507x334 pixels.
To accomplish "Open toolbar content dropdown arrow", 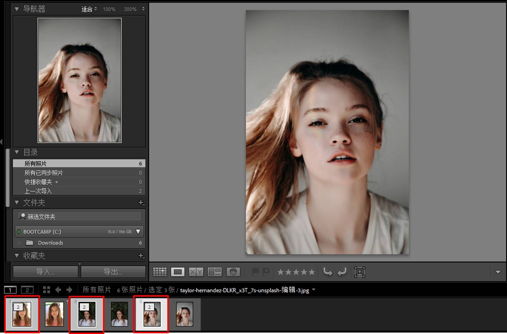I will pyautogui.click(x=498, y=272).
